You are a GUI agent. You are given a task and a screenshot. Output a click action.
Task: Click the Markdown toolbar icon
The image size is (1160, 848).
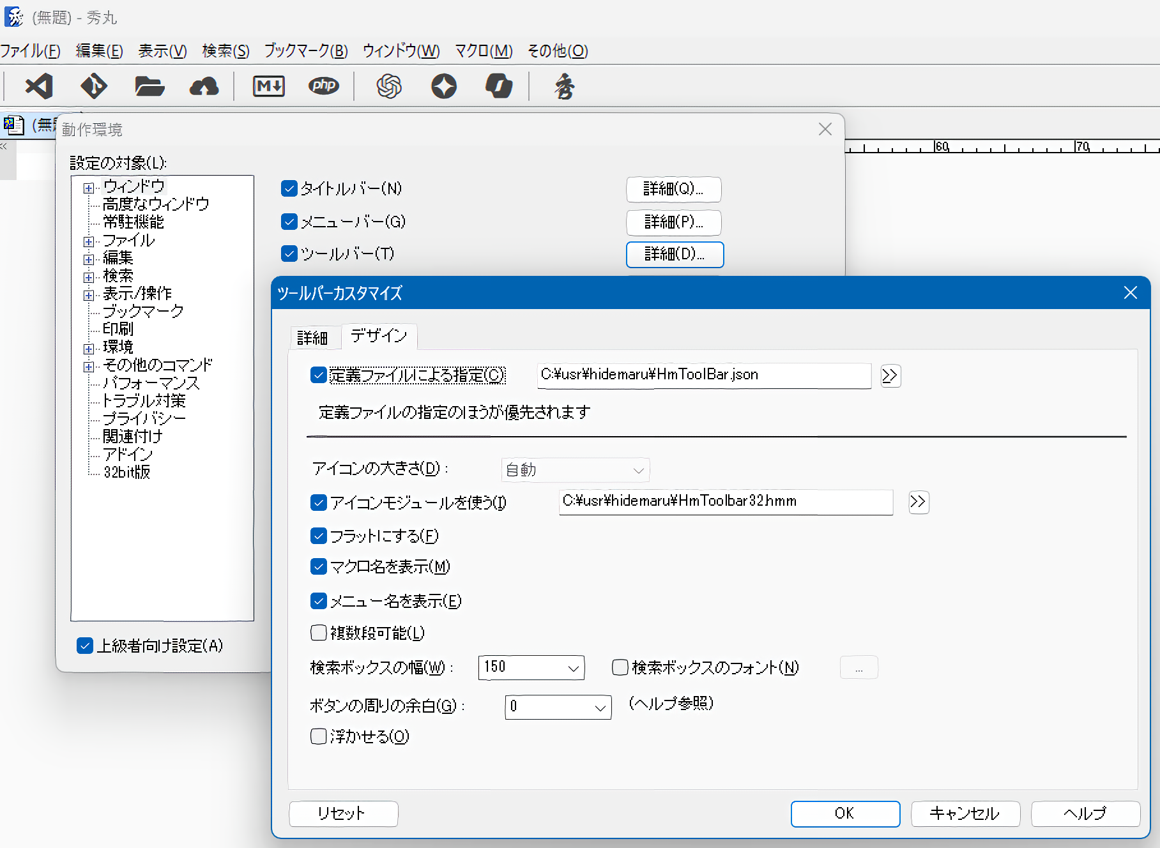click(269, 86)
